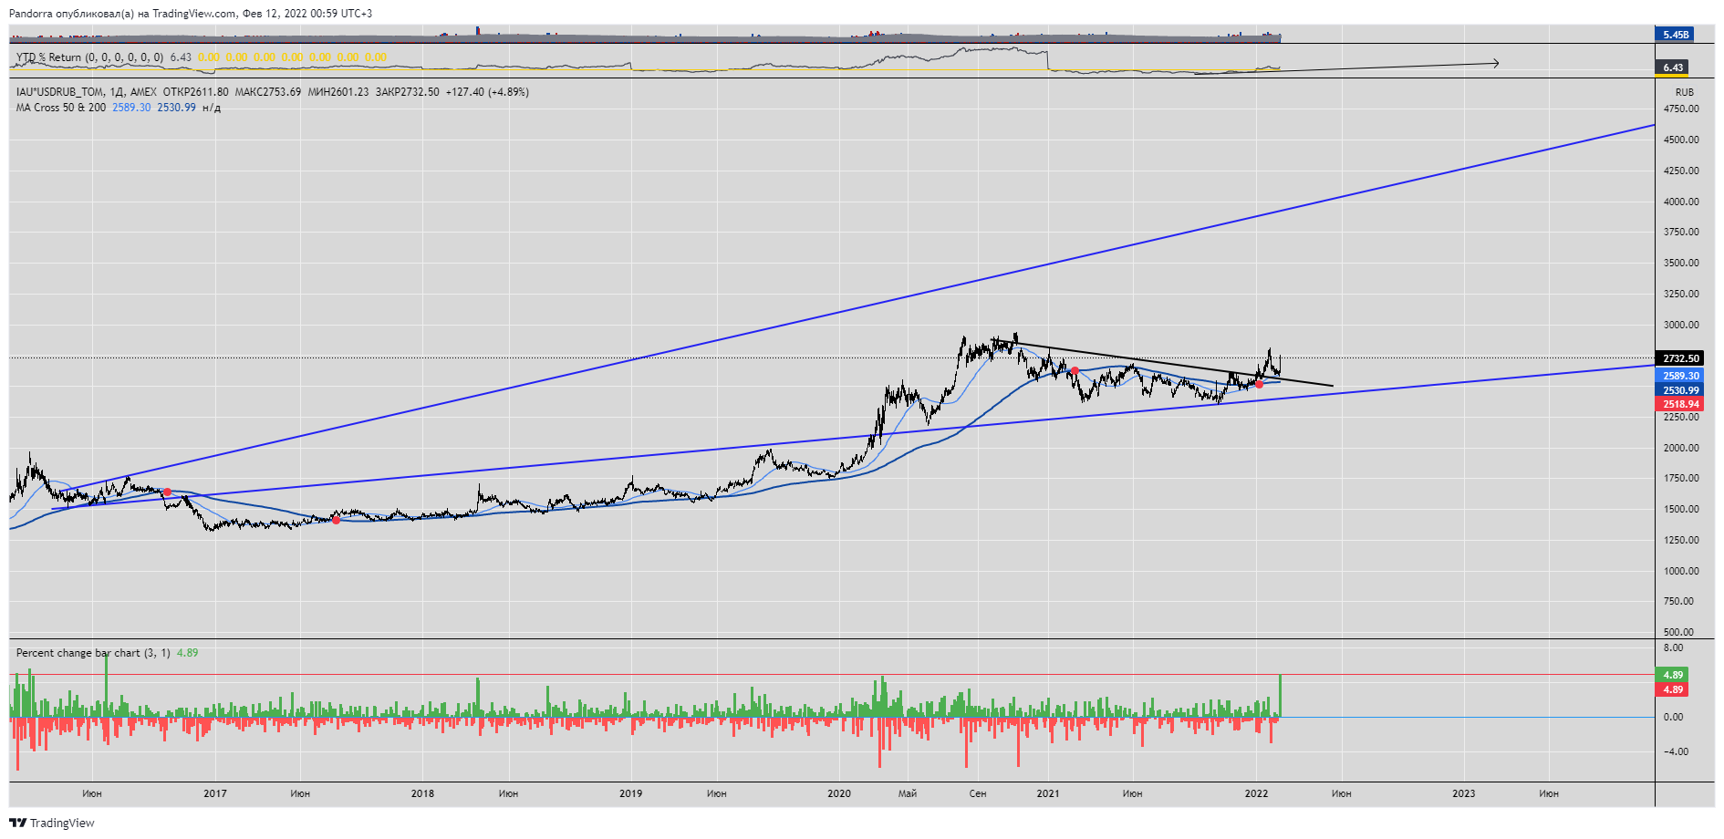1724x839 pixels.
Task: Select the YTD % Return indicator label
Action: 89,57
